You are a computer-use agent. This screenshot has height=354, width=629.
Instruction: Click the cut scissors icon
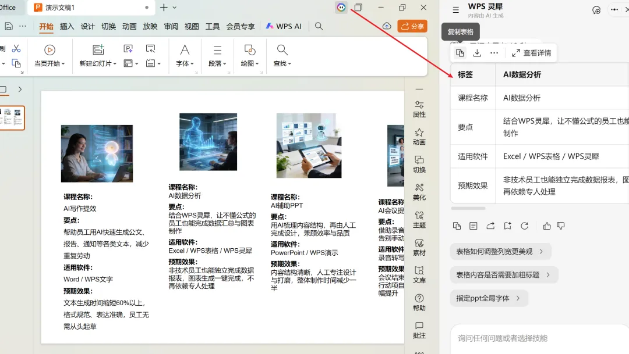coord(16,49)
